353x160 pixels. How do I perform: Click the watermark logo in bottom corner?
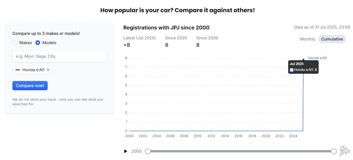pyautogui.click(x=344, y=150)
